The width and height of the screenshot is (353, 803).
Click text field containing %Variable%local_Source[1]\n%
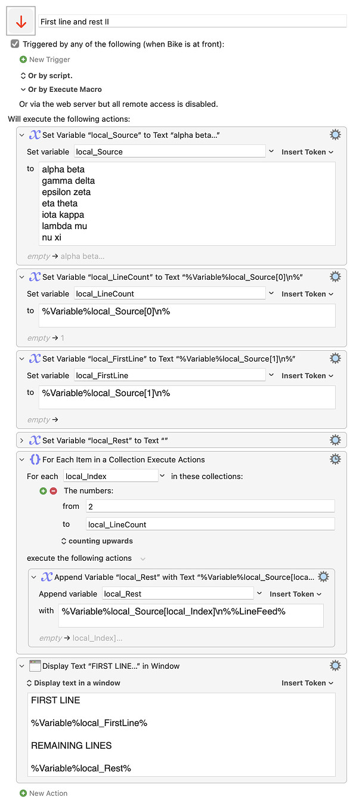click(x=187, y=397)
